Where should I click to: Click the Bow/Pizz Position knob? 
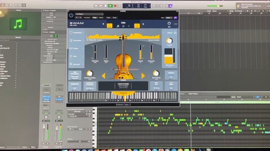point(90,73)
